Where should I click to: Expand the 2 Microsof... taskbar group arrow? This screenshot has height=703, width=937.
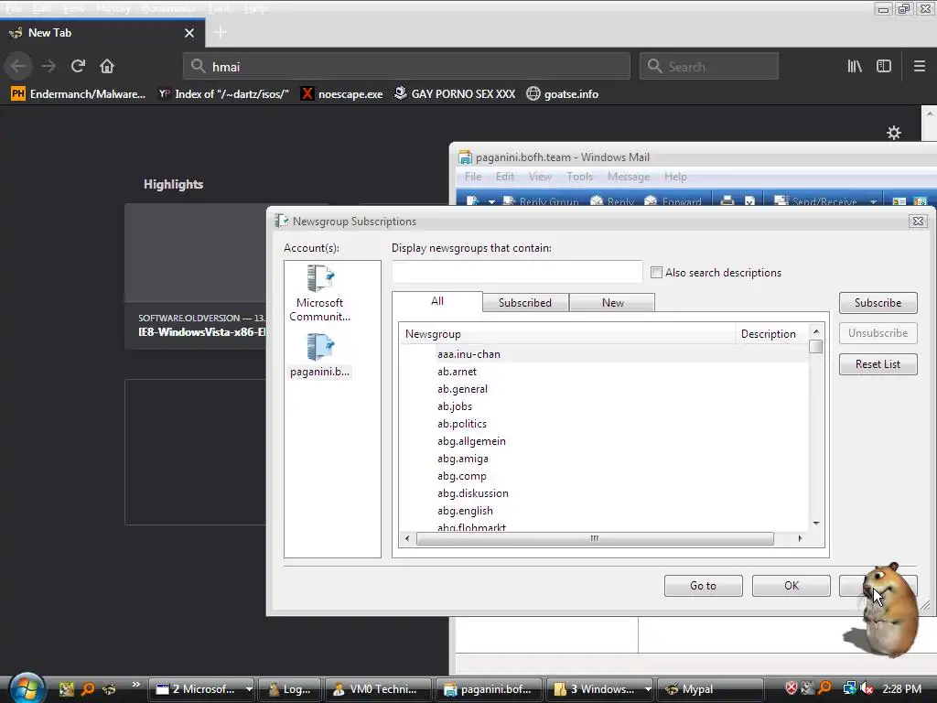pos(249,689)
